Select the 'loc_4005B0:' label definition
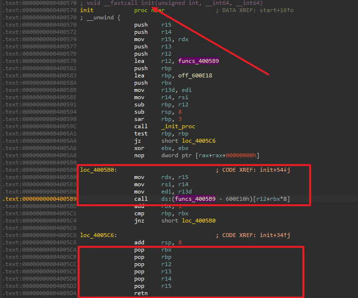The height and width of the screenshot is (298, 358). coord(98,170)
